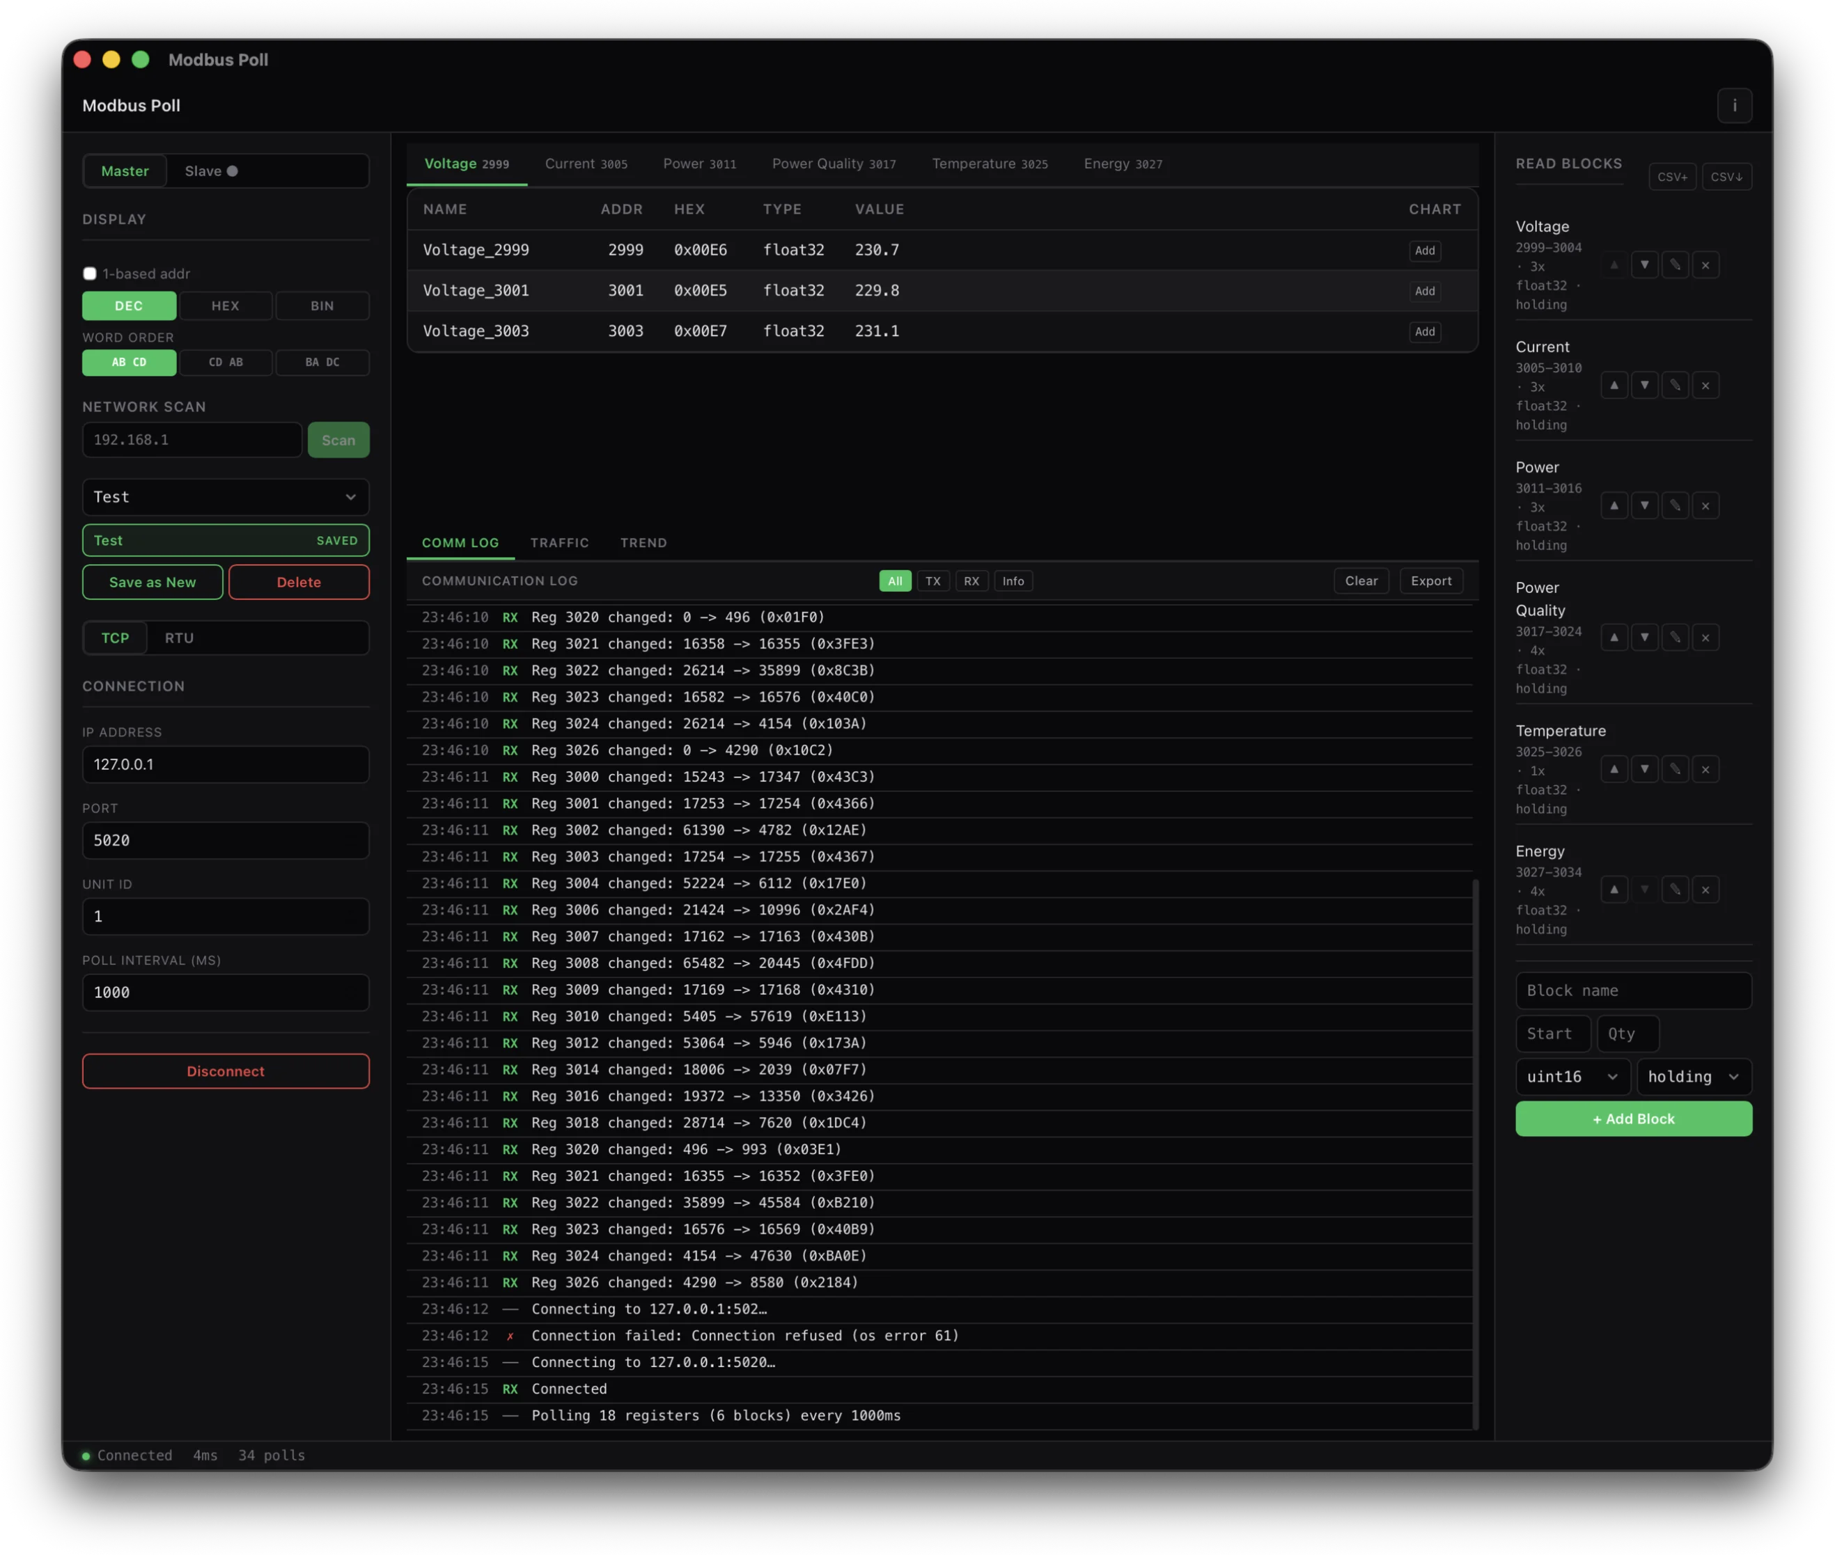This screenshot has width=1835, height=1555.
Task: Remove the Current read block
Action: coord(1705,385)
